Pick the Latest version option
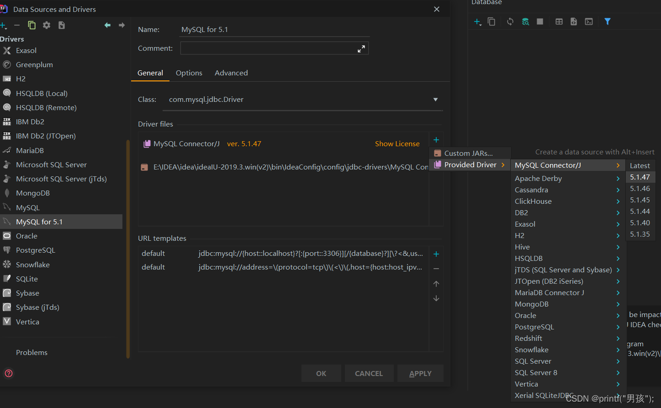The height and width of the screenshot is (408, 661). (640, 165)
